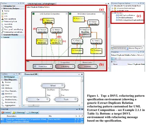Viewport: 146px width, 125px height.
Task: Switch to the Demo.testUML document tab
Action: coord(31,74)
